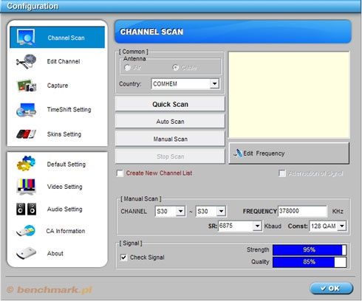Start the Quick Scan button
The image size is (362, 301).
[170, 104]
